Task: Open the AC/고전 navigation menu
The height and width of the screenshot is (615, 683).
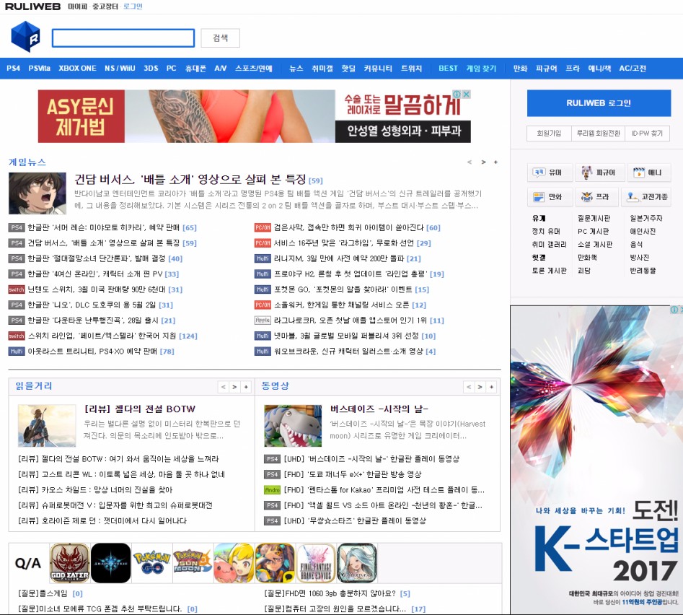Action: click(x=633, y=69)
